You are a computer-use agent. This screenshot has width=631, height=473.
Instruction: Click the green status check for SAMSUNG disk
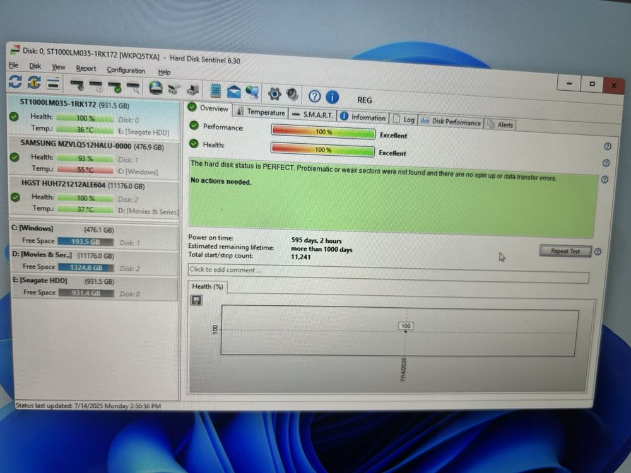pos(15,157)
